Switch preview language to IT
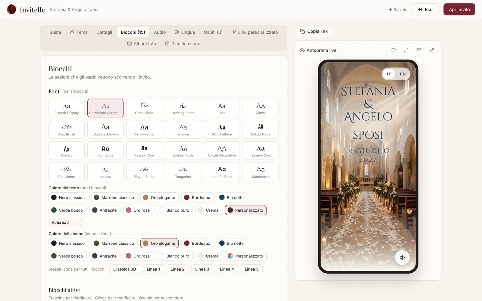Screen dimensions: 482x301 click(x=389, y=74)
